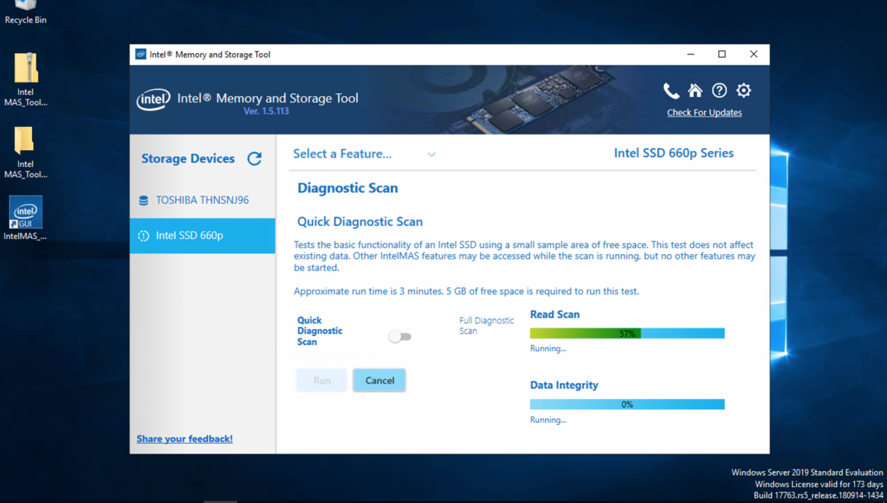The image size is (887, 503).
Task: Open help via the question mark icon
Action: (x=719, y=90)
